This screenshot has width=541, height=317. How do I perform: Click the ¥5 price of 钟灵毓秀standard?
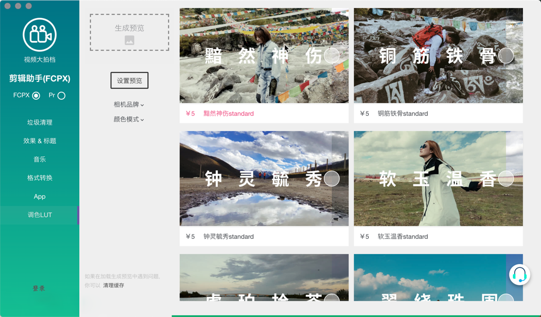pyautogui.click(x=190, y=237)
